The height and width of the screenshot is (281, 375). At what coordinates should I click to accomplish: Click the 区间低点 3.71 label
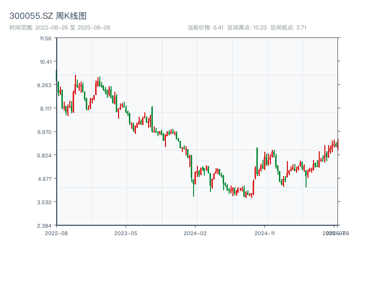coord(288,28)
